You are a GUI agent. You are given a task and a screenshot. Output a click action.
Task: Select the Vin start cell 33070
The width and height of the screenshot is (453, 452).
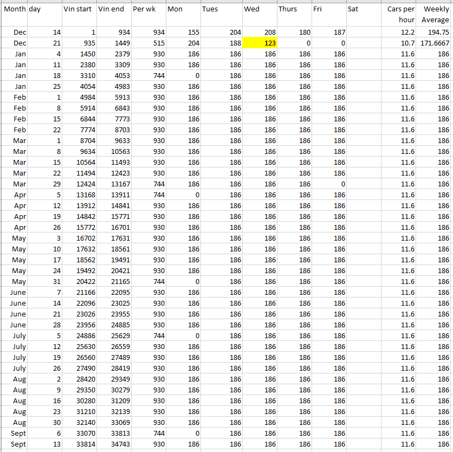pyautogui.click(x=79, y=433)
